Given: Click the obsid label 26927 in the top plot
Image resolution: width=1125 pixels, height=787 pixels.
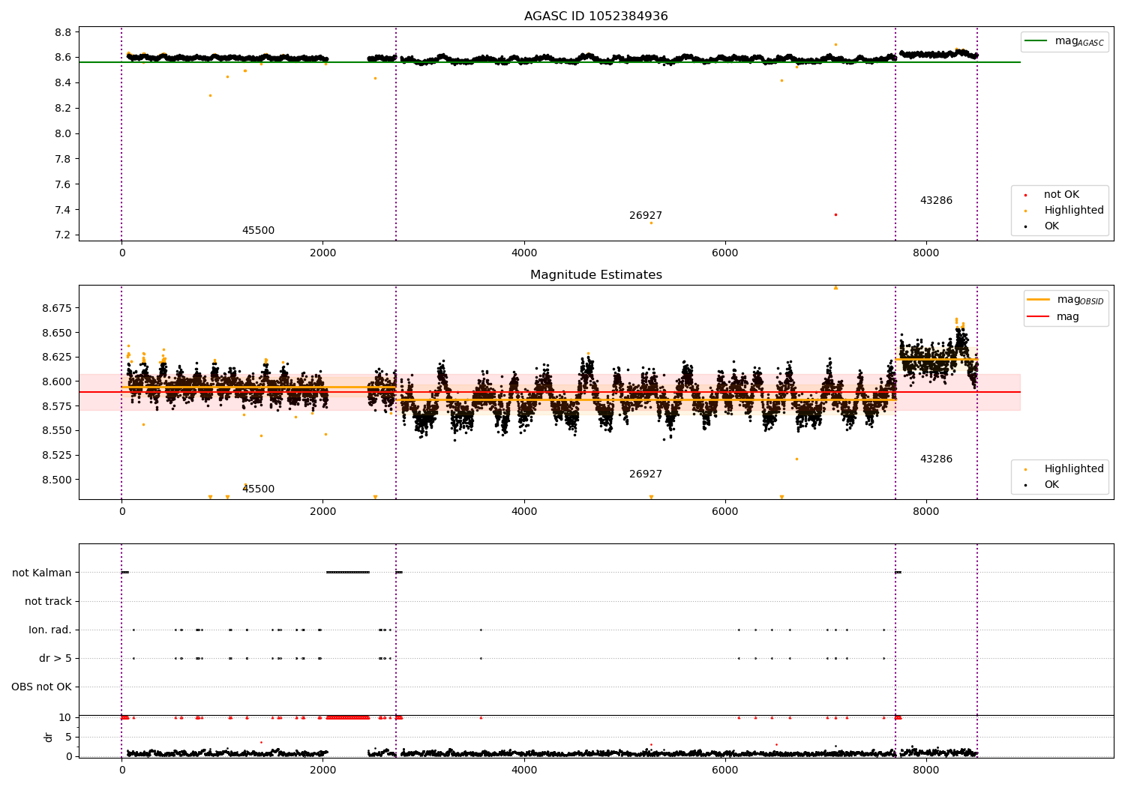Looking at the screenshot, I should click(646, 216).
